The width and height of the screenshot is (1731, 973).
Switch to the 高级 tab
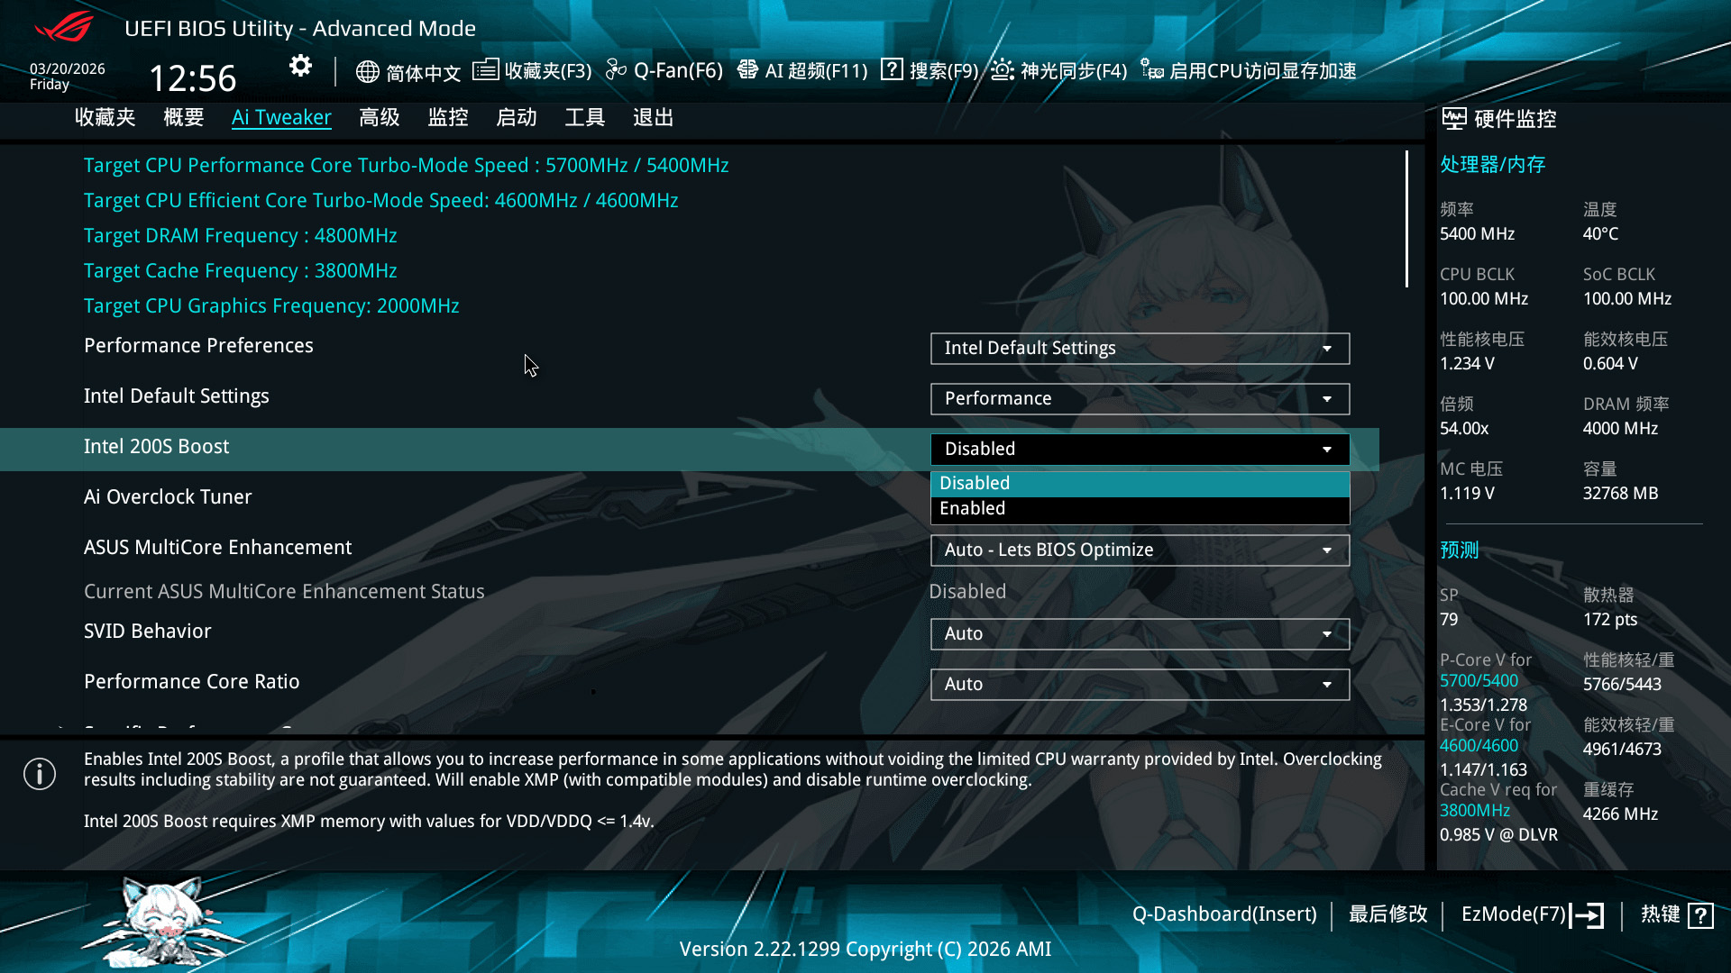tap(379, 118)
